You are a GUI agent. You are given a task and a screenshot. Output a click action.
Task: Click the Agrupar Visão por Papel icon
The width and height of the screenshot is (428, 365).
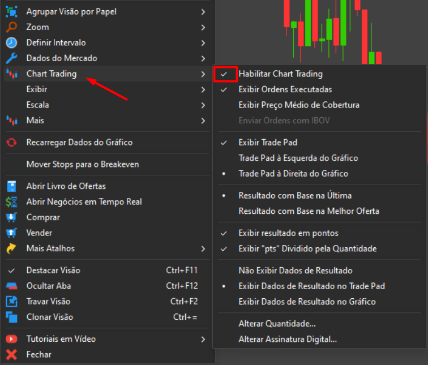[11, 12]
